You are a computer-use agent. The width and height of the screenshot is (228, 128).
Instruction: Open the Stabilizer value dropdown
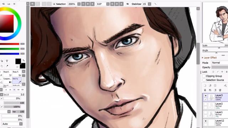[x=150, y=4]
